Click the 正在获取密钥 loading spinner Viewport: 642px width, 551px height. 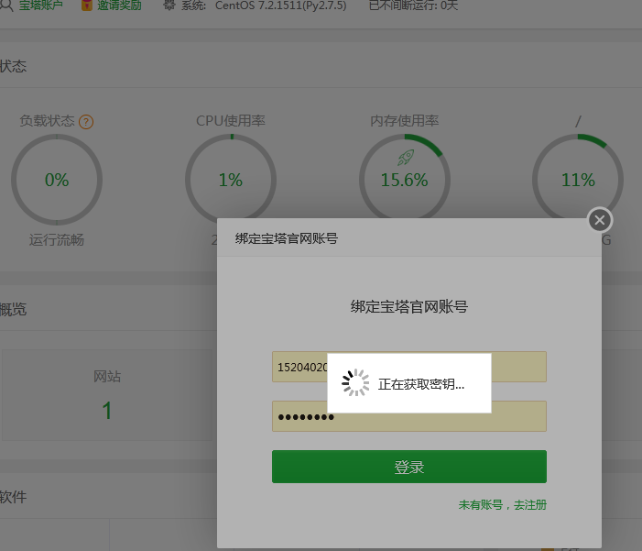[355, 382]
